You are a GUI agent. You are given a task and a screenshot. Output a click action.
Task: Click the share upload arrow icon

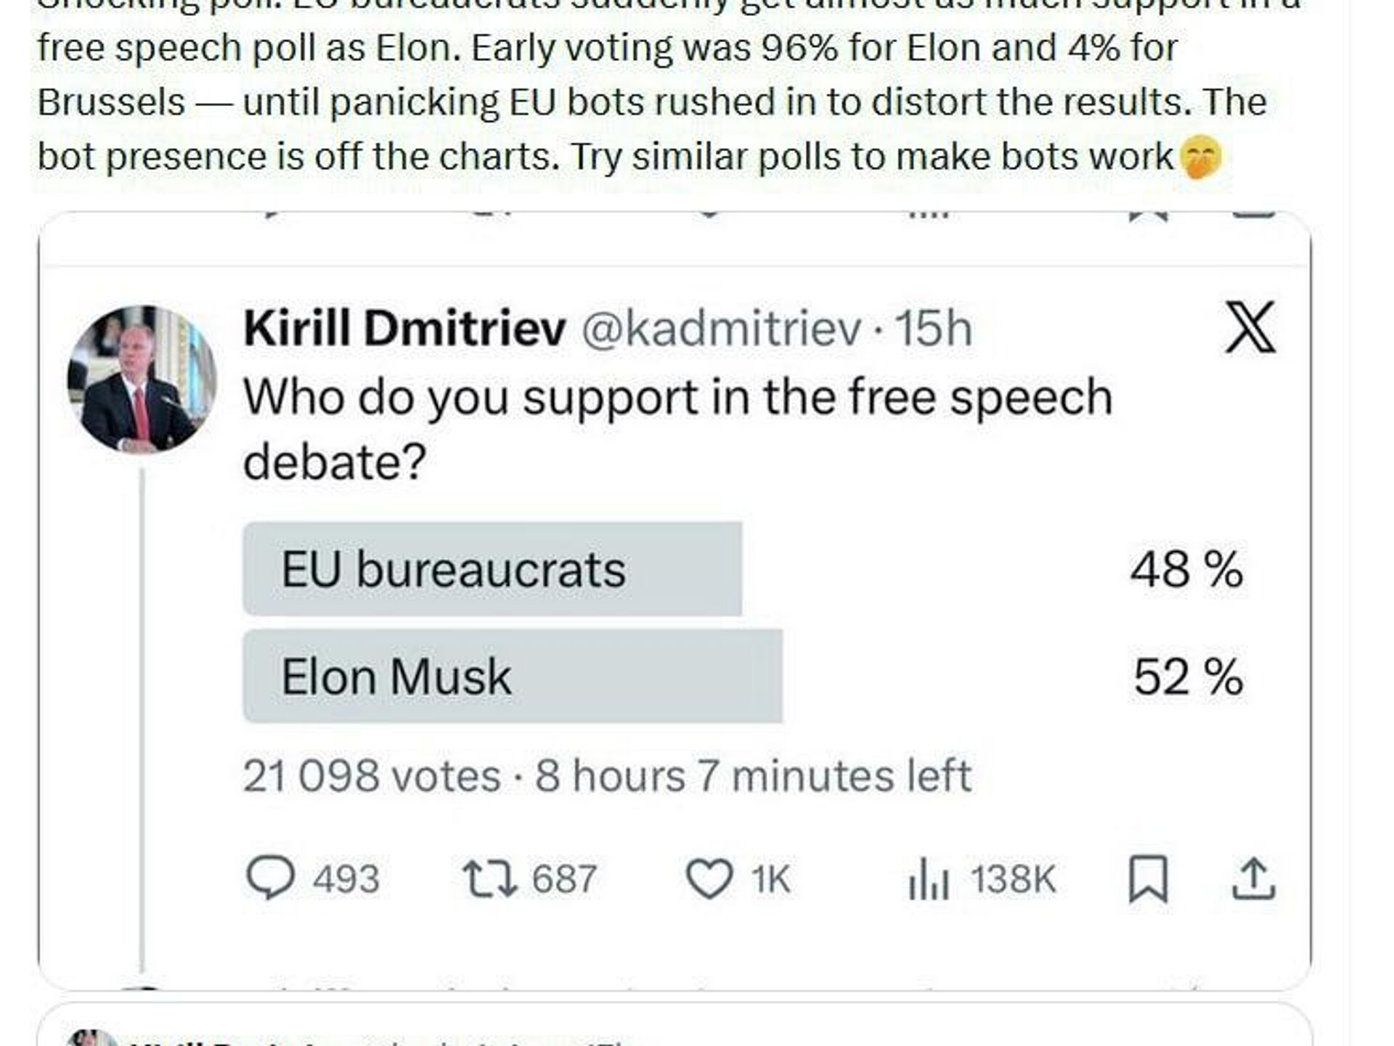pyautogui.click(x=1253, y=878)
